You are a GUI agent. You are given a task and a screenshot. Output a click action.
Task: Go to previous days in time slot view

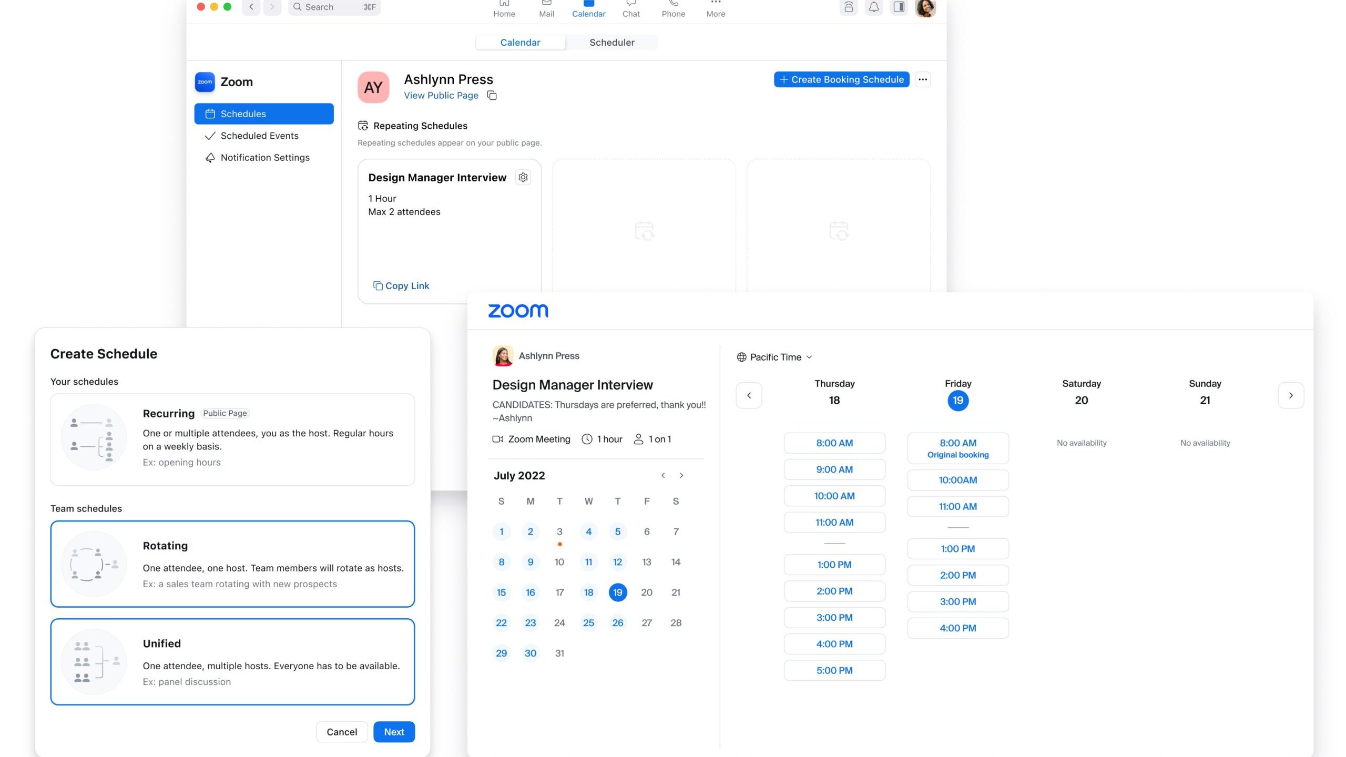coord(749,395)
